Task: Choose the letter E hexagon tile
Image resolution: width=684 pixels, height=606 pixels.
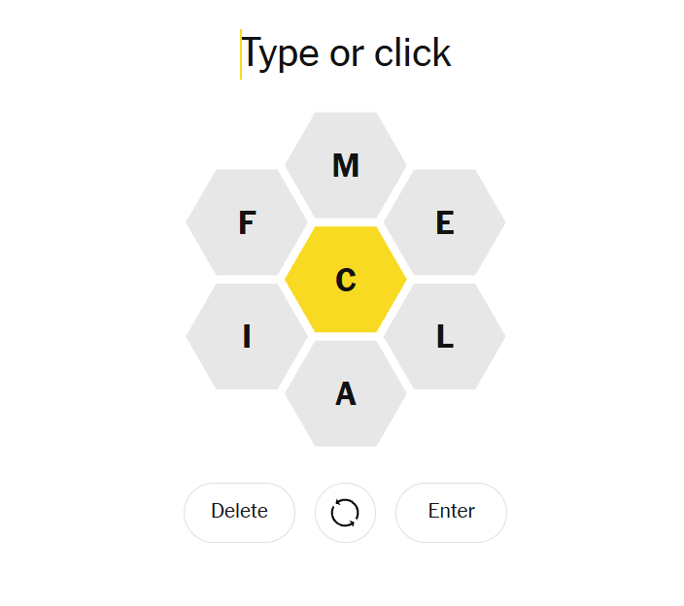Action: (x=444, y=222)
